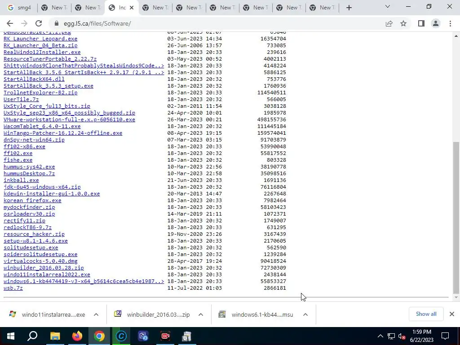The height and width of the screenshot is (345, 460).
Task: Click the scrollbar down arrow
Action: (456, 298)
